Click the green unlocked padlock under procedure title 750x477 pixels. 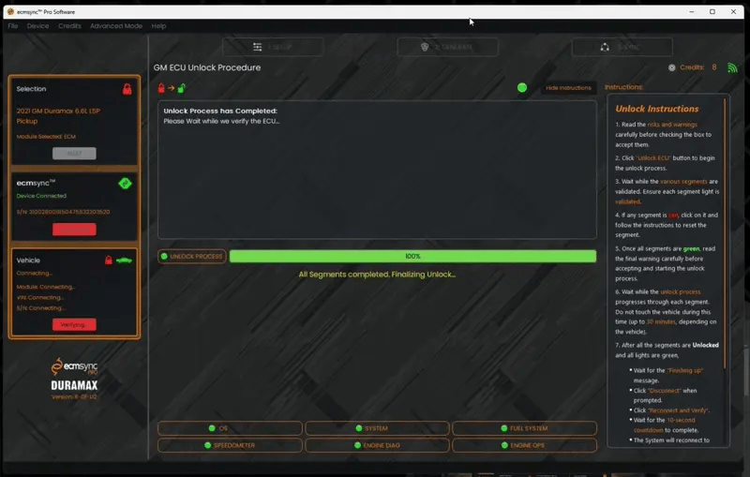click(182, 88)
